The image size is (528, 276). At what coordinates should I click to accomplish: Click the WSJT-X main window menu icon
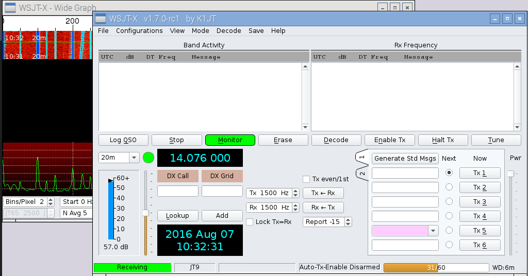click(x=101, y=19)
